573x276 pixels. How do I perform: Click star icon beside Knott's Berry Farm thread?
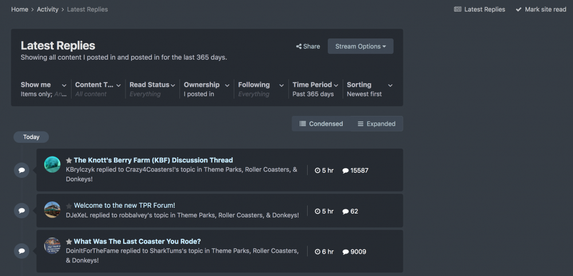(x=69, y=161)
